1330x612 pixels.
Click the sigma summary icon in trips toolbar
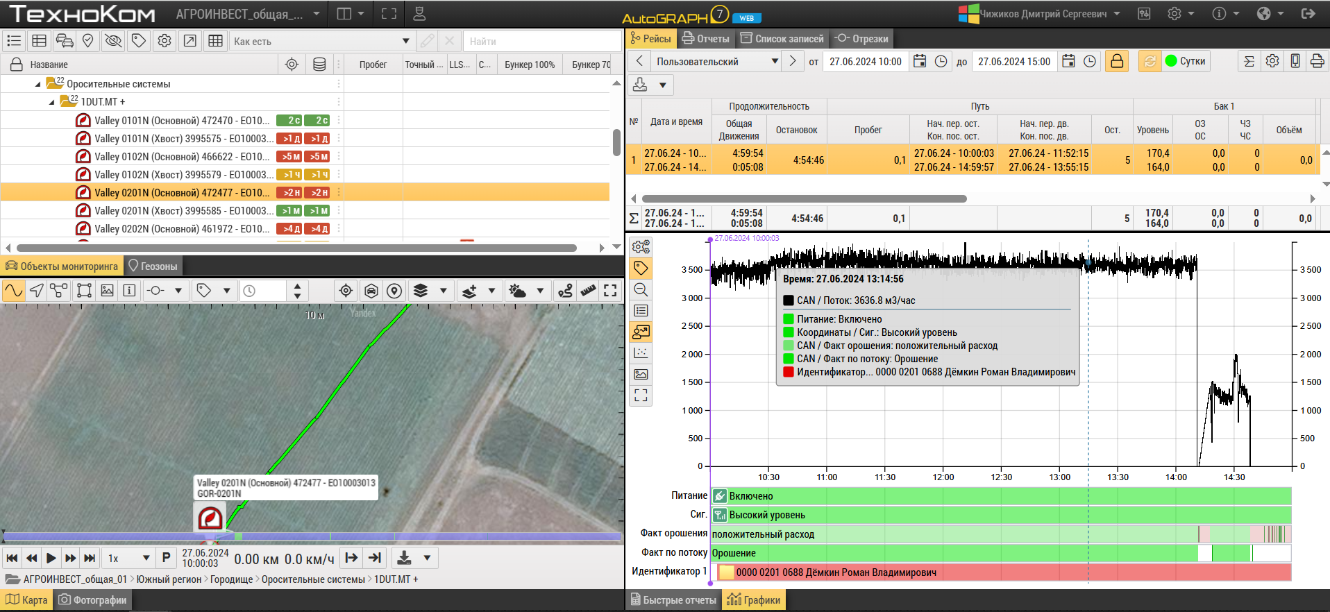(x=1249, y=61)
